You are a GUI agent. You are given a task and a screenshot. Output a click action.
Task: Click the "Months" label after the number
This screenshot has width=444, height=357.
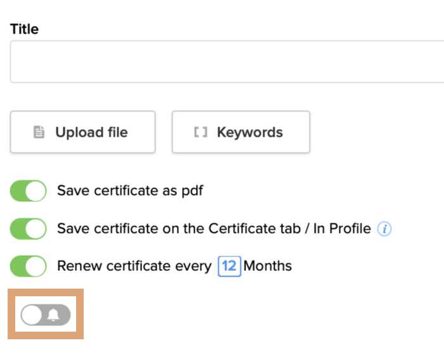click(268, 266)
